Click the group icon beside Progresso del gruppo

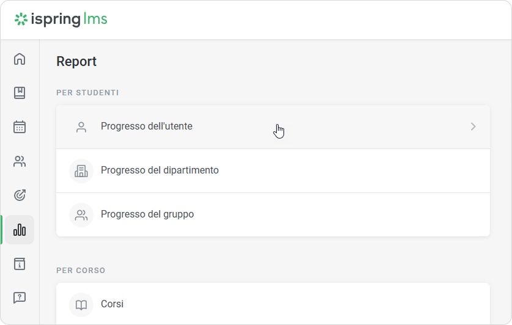tap(81, 215)
